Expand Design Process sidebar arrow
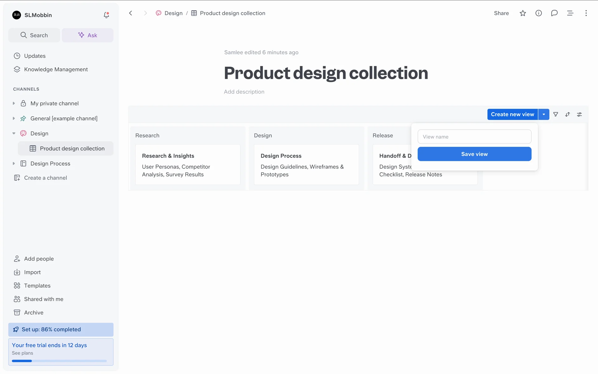Viewport: 598px width, 374px height. pyautogui.click(x=14, y=164)
